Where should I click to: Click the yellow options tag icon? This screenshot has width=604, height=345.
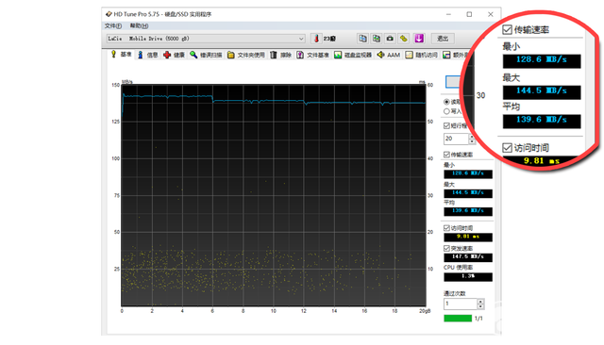pos(404,39)
